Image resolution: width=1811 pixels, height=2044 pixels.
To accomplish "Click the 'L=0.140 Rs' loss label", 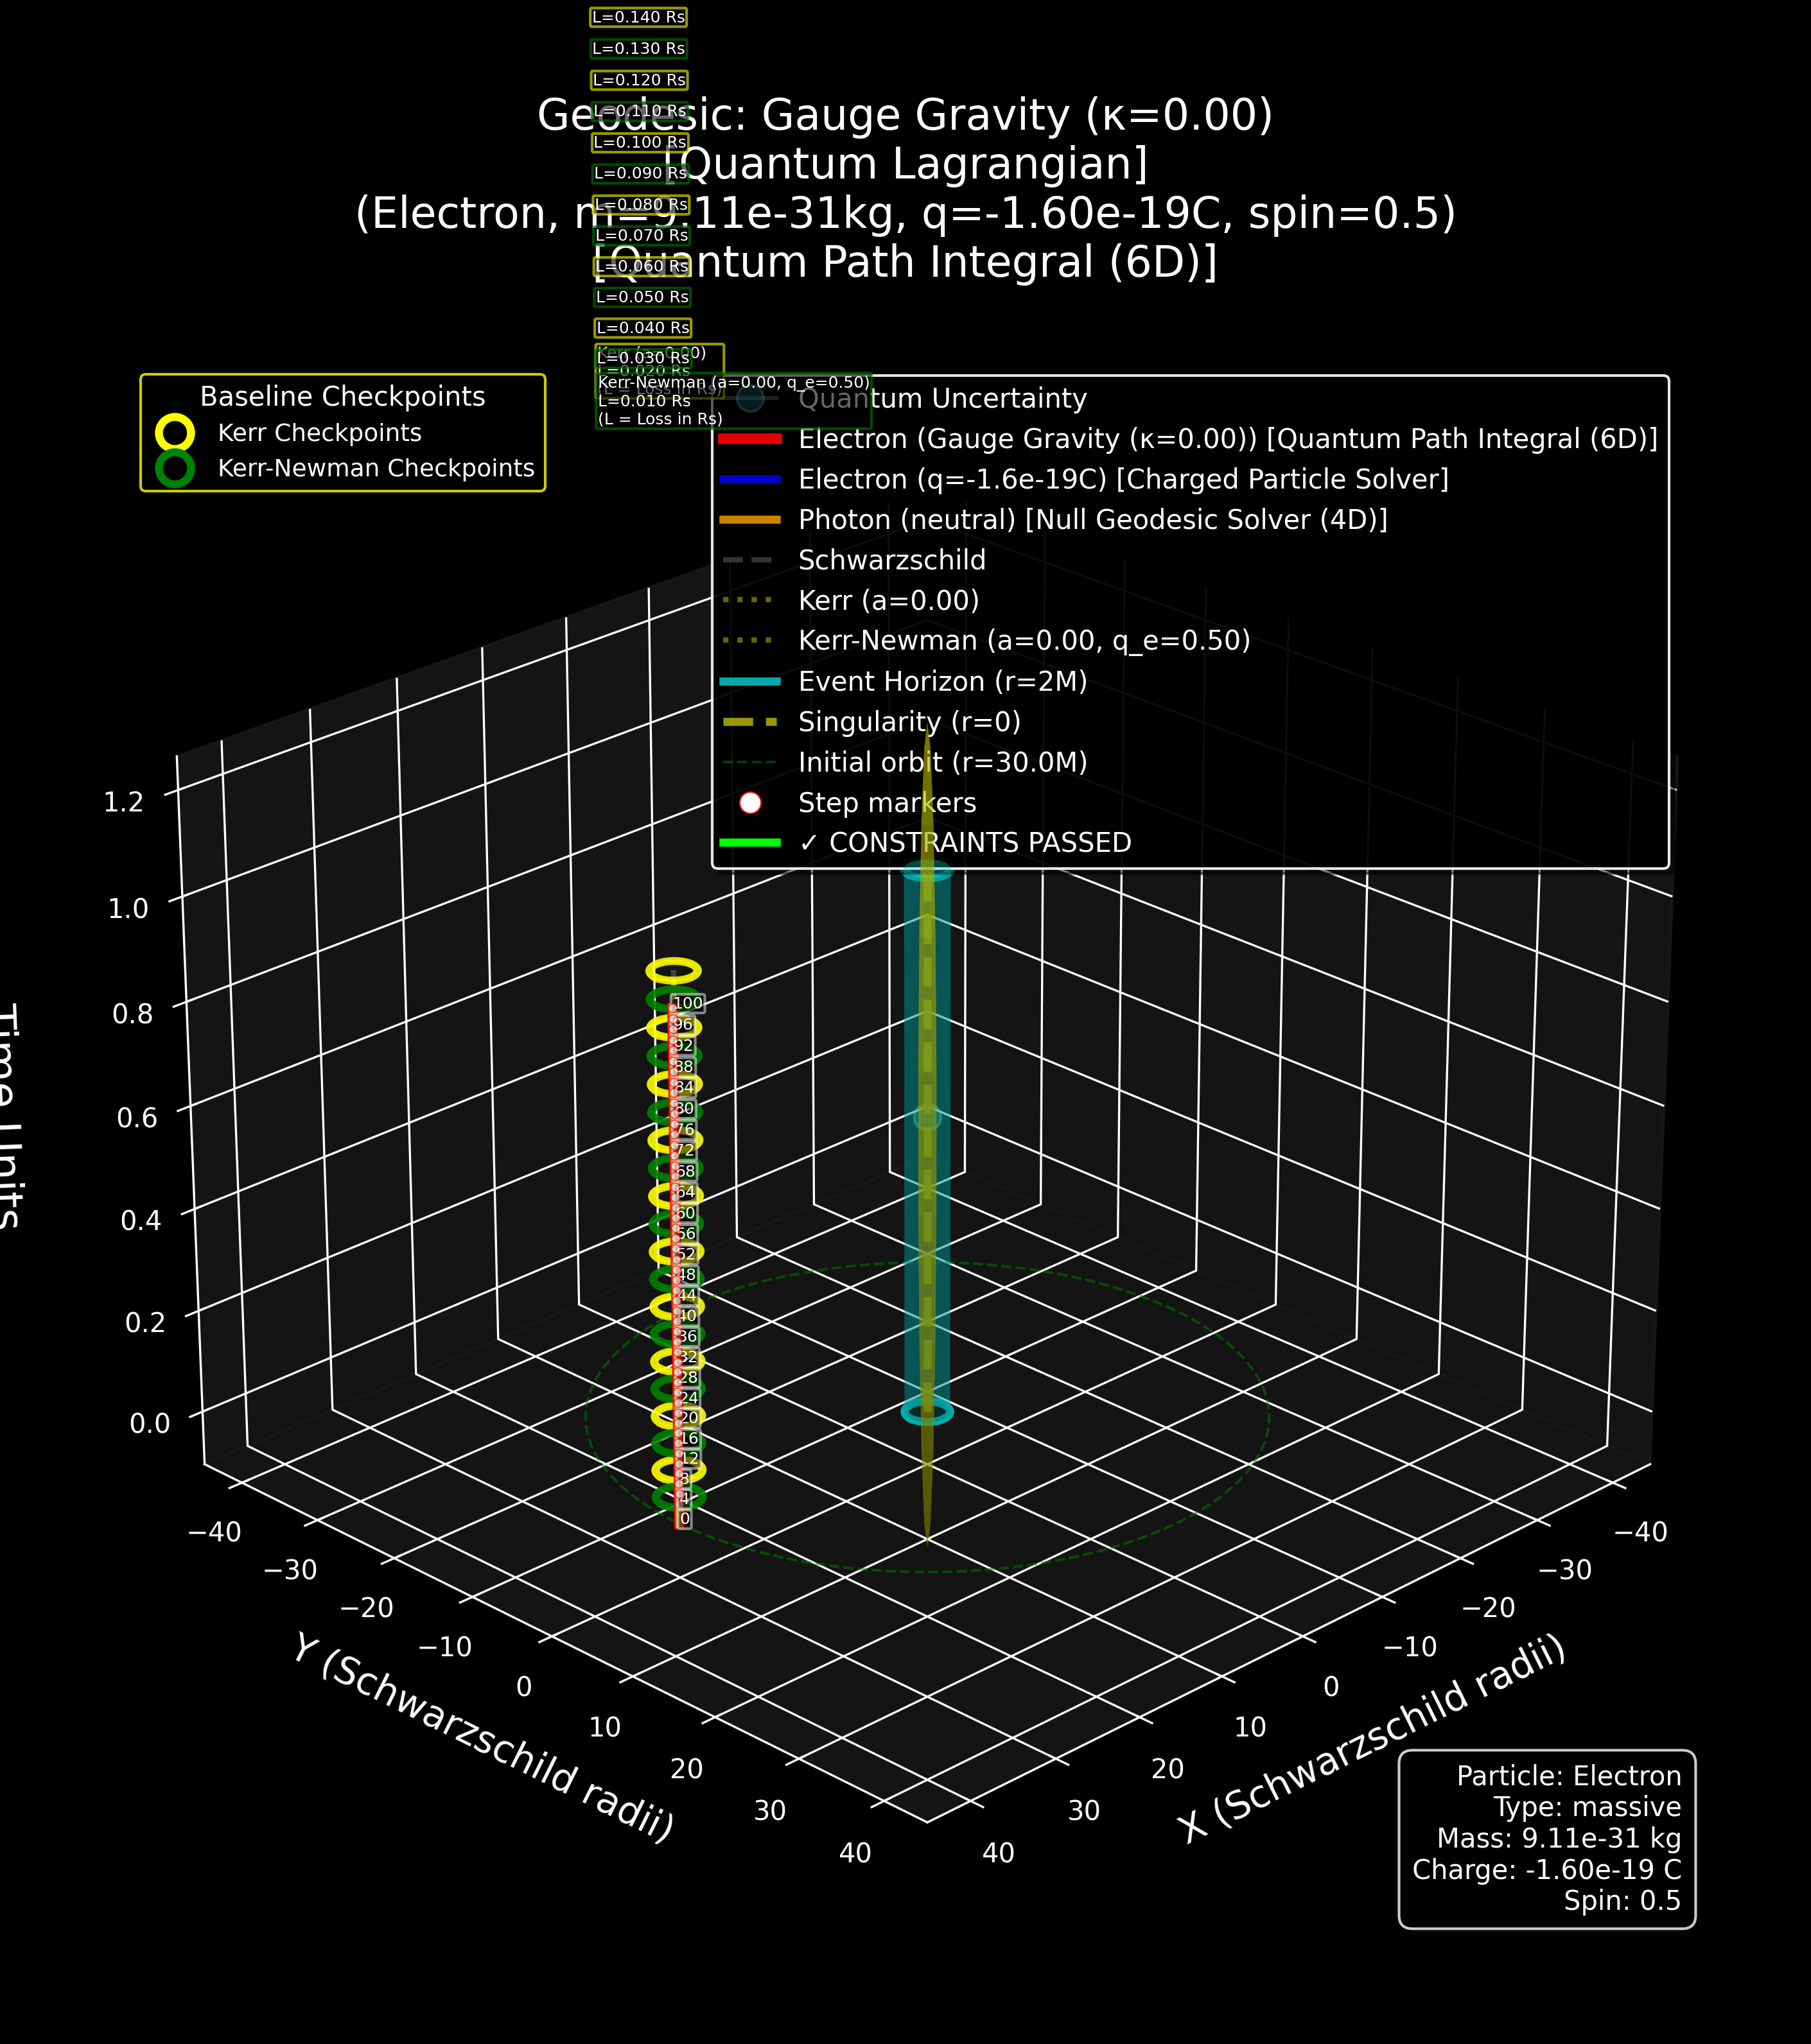I will (638, 17).
